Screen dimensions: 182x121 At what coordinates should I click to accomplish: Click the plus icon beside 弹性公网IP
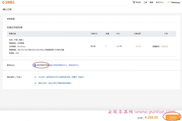(x=35, y=83)
